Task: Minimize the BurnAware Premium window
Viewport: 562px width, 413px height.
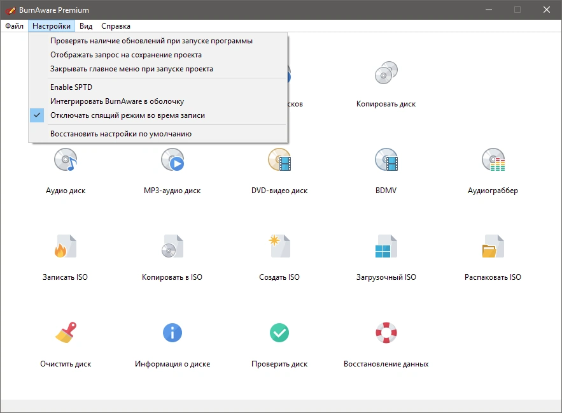Action: point(489,10)
